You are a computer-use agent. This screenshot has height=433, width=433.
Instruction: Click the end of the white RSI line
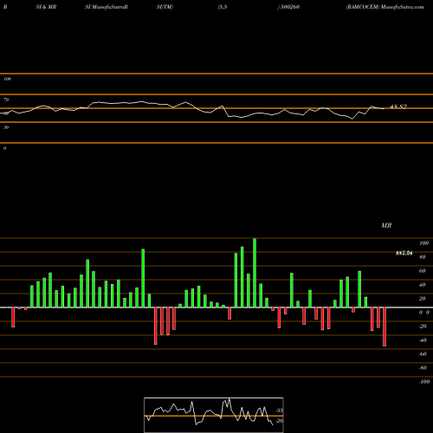(x=384, y=108)
